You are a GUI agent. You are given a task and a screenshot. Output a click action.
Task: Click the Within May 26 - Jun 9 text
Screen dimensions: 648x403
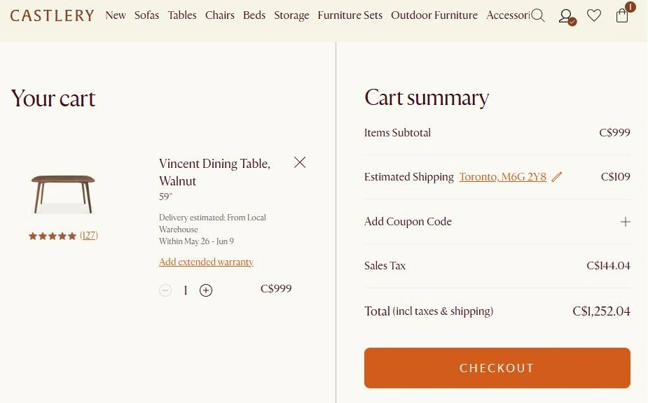196,241
